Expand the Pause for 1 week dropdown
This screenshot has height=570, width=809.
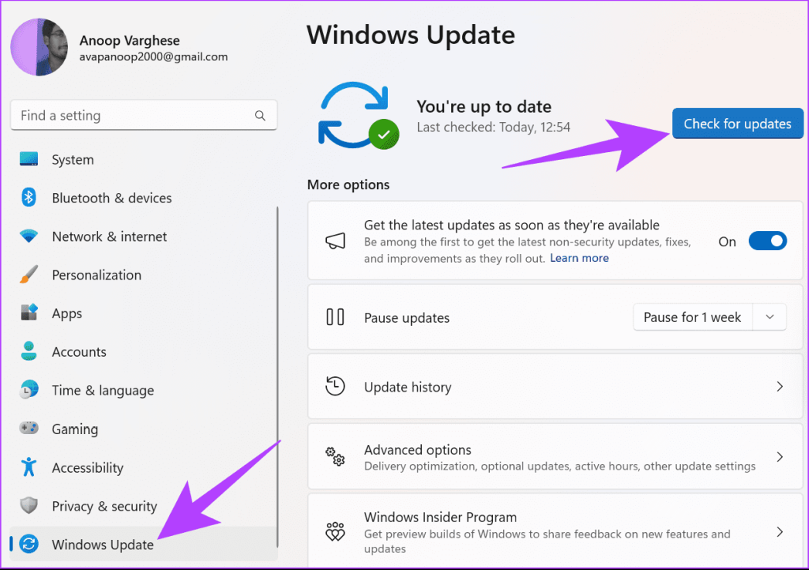[x=770, y=317]
